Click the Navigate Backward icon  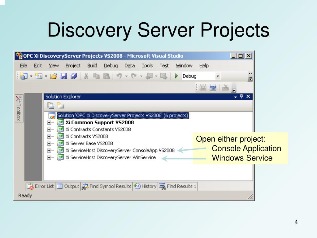(149, 76)
